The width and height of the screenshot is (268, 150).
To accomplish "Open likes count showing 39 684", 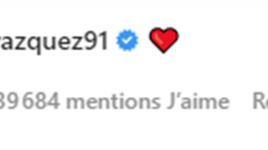I will [x=114, y=101].
